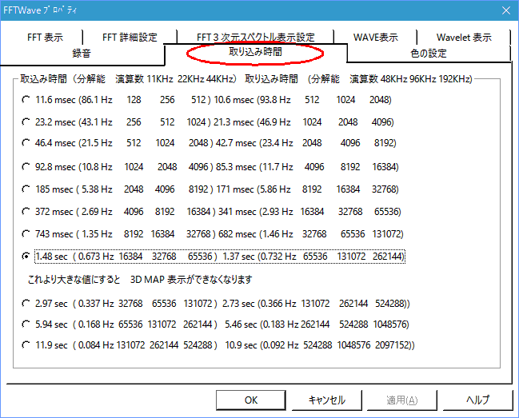The height and width of the screenshot is (418, 519).
Task: Select the 743 msec capture time
Action: click(x=26, y=235)
